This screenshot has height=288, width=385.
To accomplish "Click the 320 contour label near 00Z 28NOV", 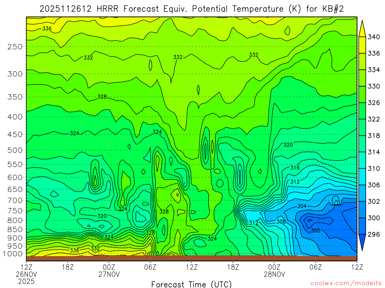I will click(288, 145).
